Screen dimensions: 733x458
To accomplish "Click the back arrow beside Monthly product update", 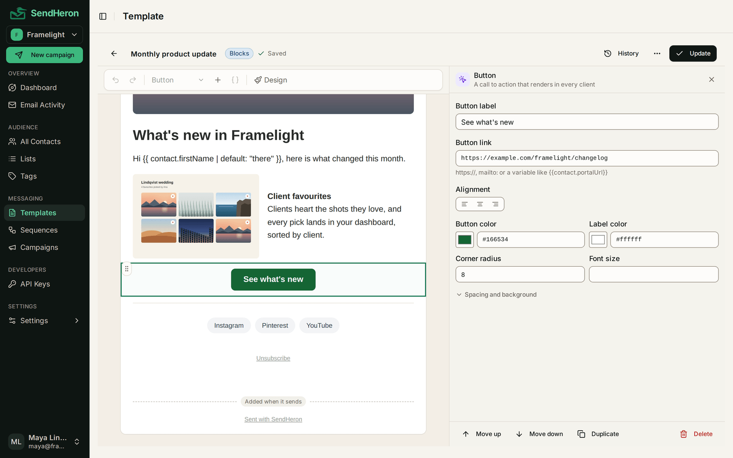I will click(114, 54).
